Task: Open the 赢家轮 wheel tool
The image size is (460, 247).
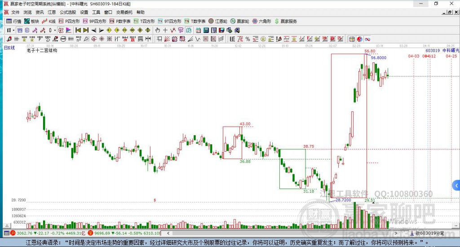Action: [240, 21]
